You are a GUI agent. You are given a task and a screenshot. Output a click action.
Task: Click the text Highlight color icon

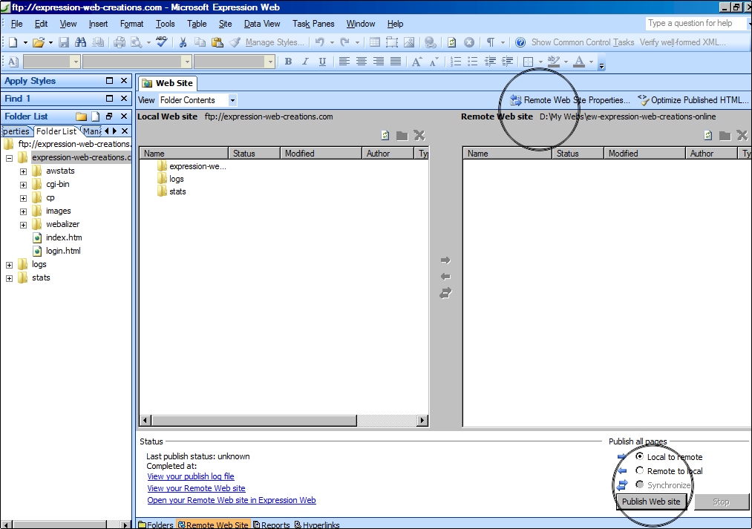pos(554,62)
